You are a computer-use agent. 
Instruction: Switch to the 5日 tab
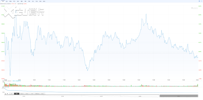[7, 1]
